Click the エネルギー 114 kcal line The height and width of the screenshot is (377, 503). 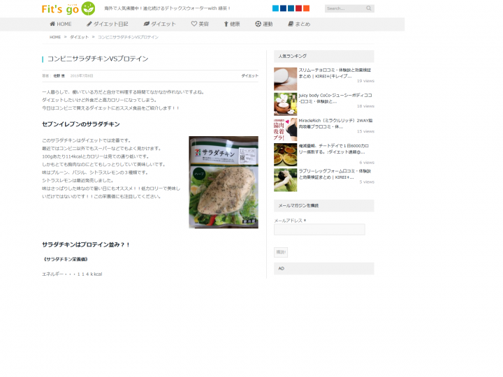pyautogui.click(x=72, y=274)
